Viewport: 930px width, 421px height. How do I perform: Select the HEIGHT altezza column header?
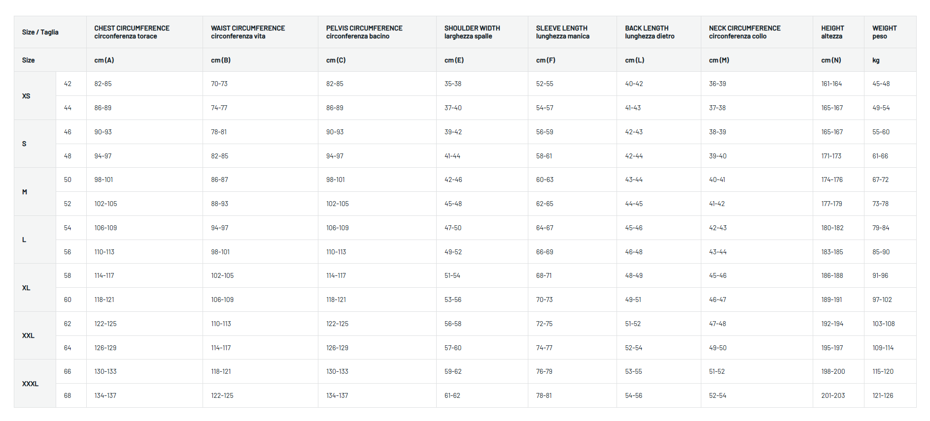pyautogui.click(x=832, y=32)
